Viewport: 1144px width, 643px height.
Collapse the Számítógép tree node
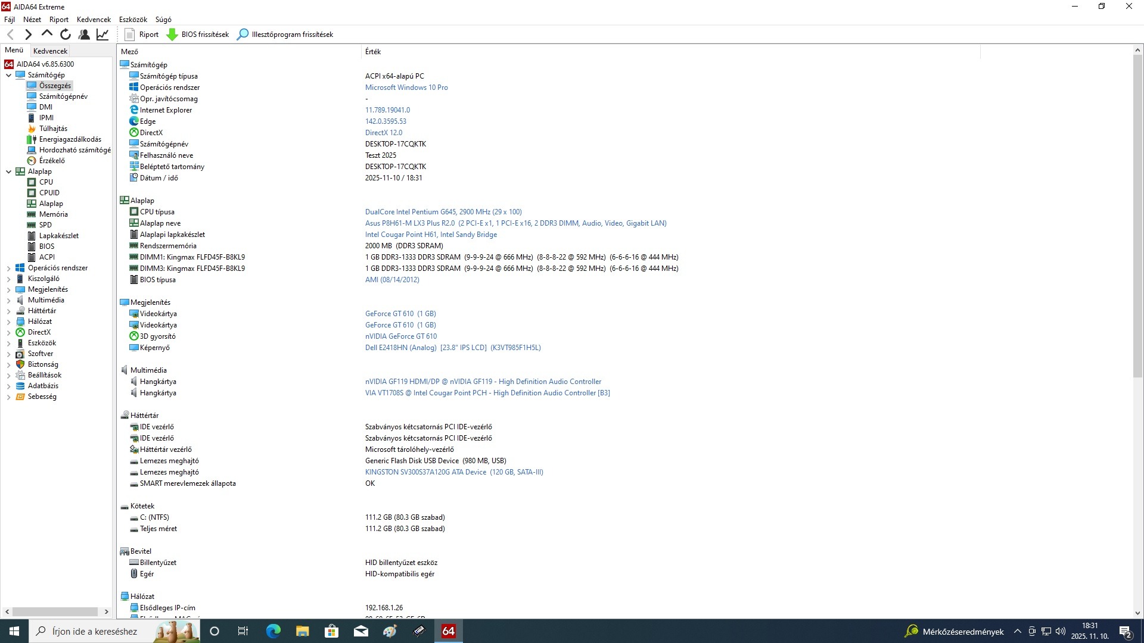[x=8, y=75]
